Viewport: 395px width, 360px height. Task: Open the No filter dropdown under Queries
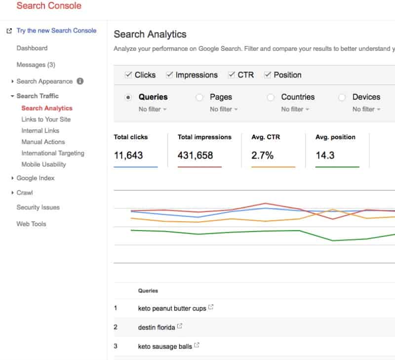[153, 109]
